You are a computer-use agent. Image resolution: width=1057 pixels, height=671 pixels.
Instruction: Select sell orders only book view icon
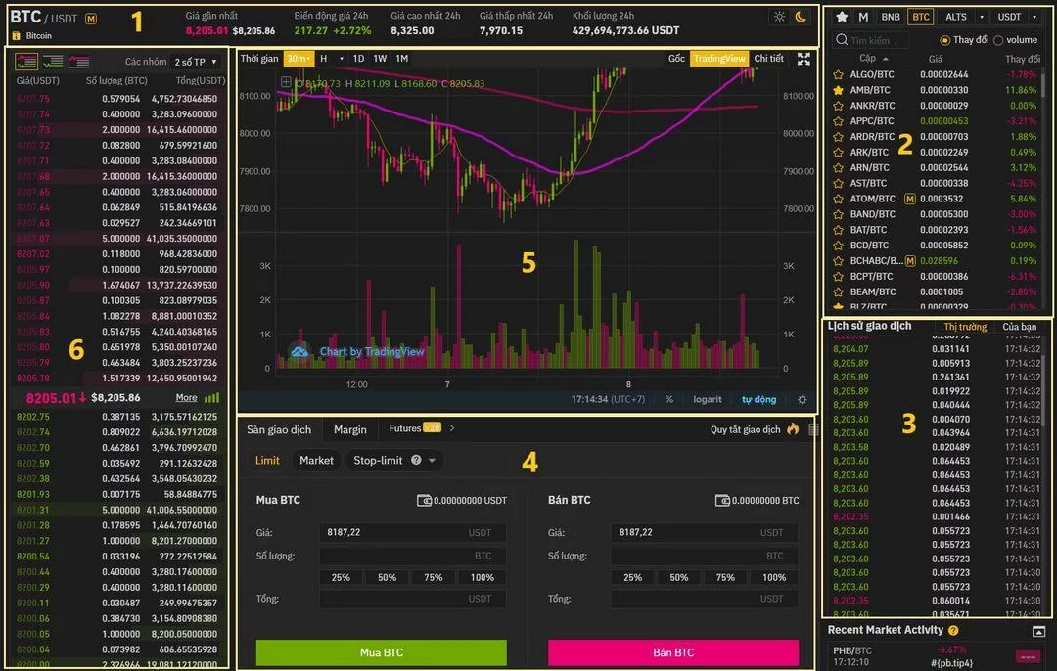pyautogui.click(x=79, y=62)
